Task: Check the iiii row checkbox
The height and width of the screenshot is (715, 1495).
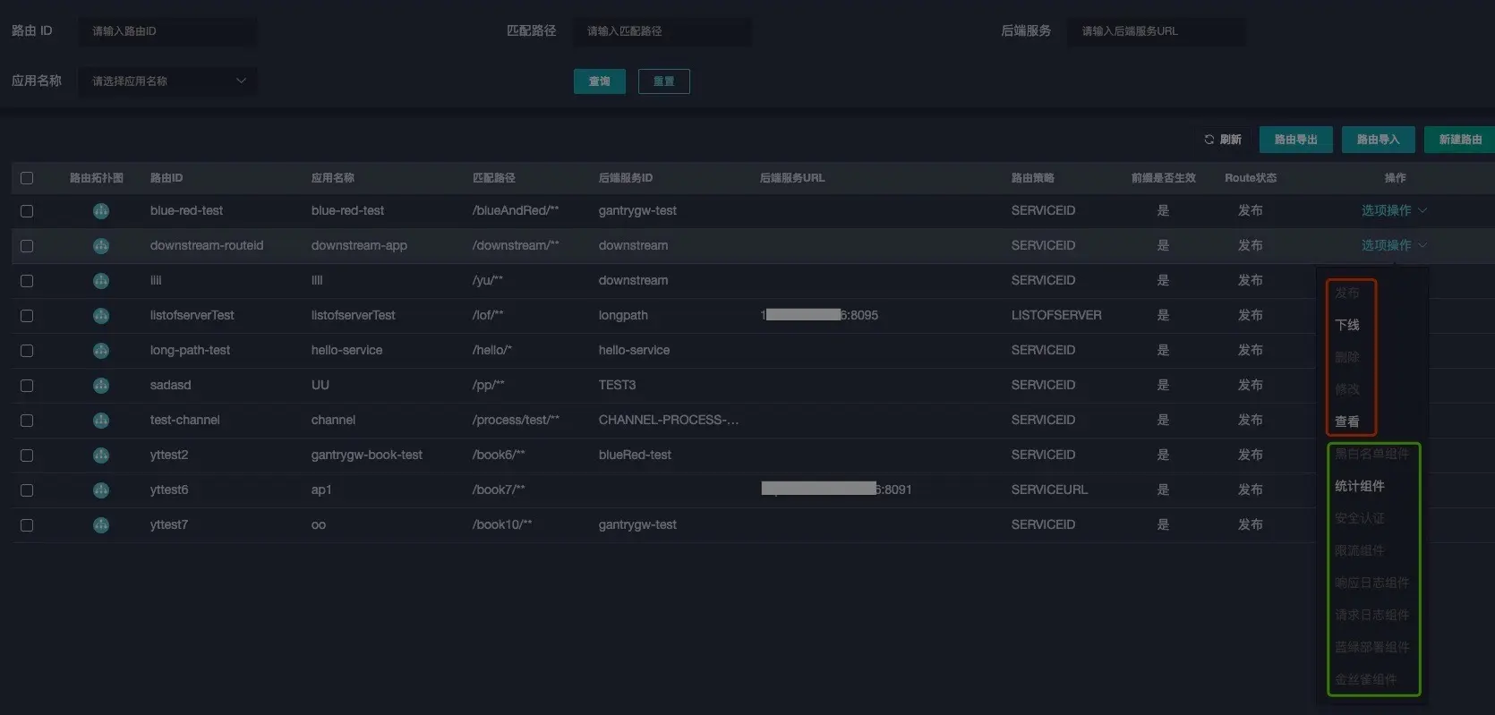Action: [x=27, y=281]
